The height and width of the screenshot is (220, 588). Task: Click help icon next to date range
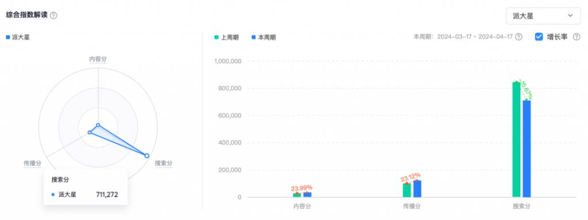tap(519, 37)
